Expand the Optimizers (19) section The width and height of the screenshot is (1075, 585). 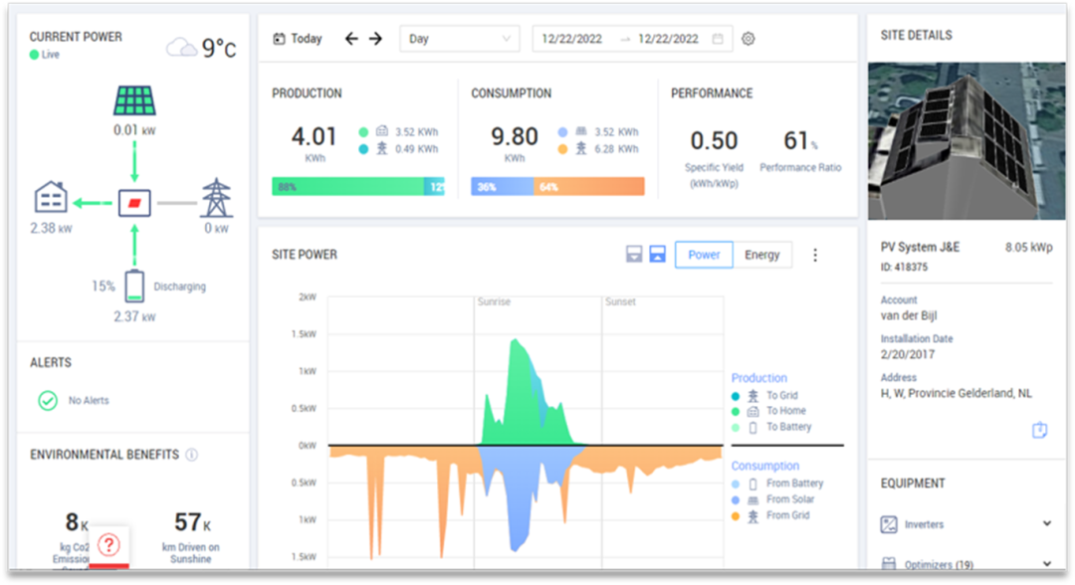[x=1046, y=564]
